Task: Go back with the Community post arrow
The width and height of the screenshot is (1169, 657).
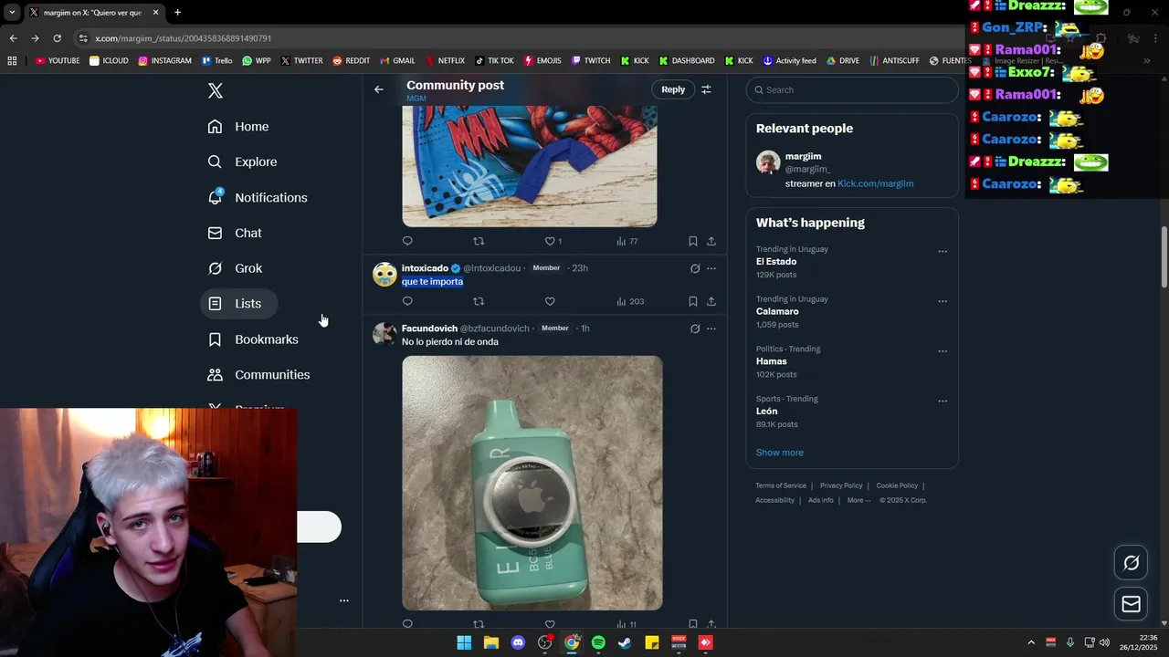Action: [x=379, y=89]
